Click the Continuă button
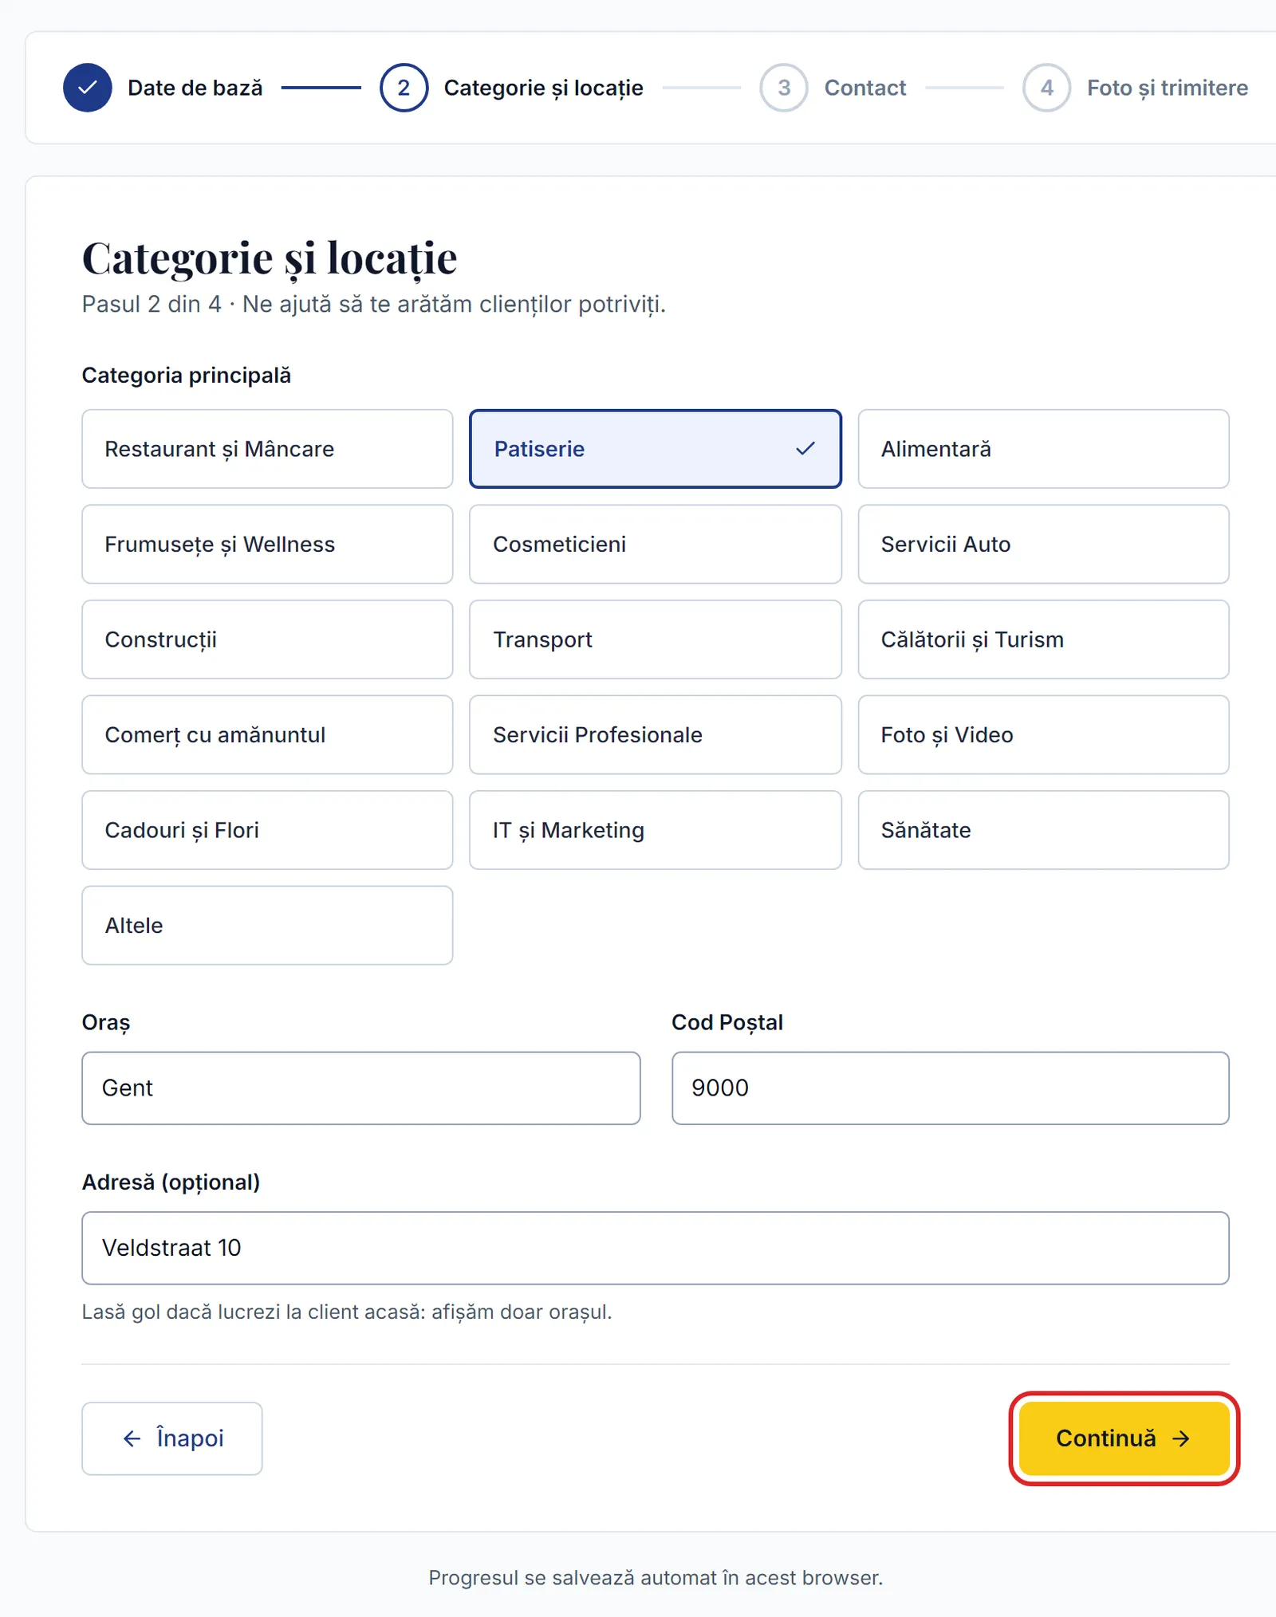 tap(1124, 1438)
